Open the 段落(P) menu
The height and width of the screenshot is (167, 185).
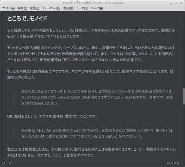point(34,8)
